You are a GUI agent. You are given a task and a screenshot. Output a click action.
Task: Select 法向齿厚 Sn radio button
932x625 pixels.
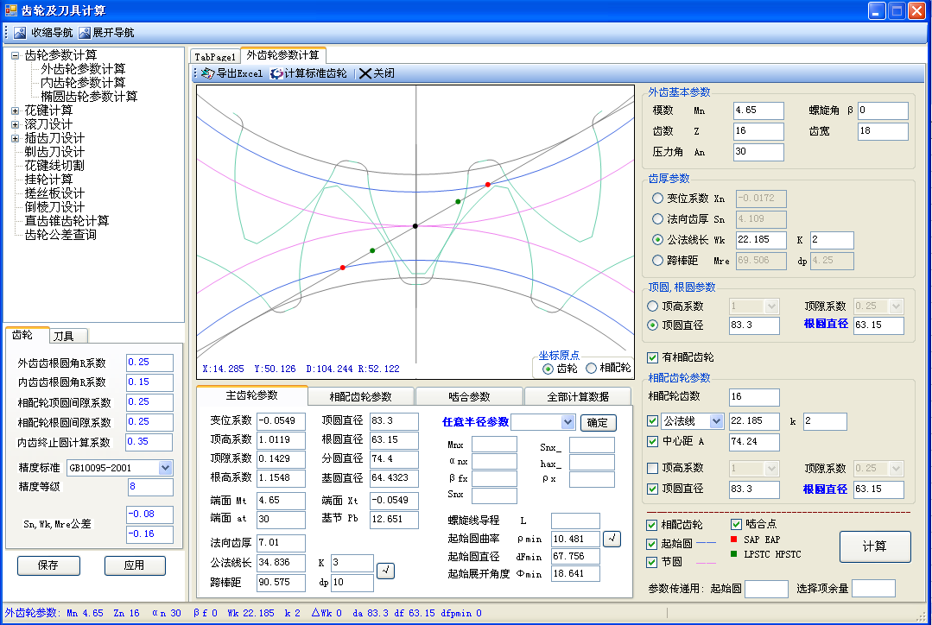[657, 218]
